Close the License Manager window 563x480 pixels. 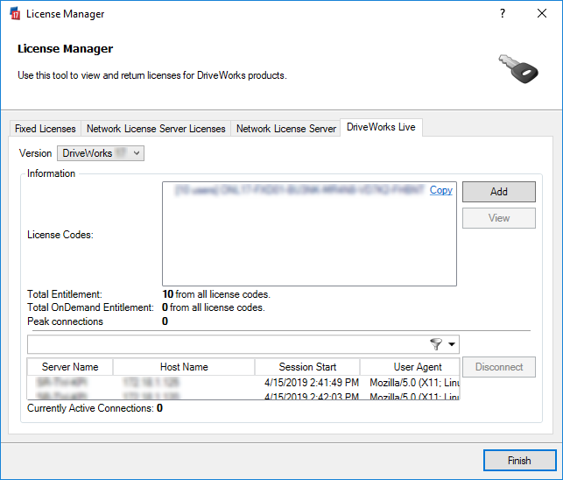coord(542,14)
